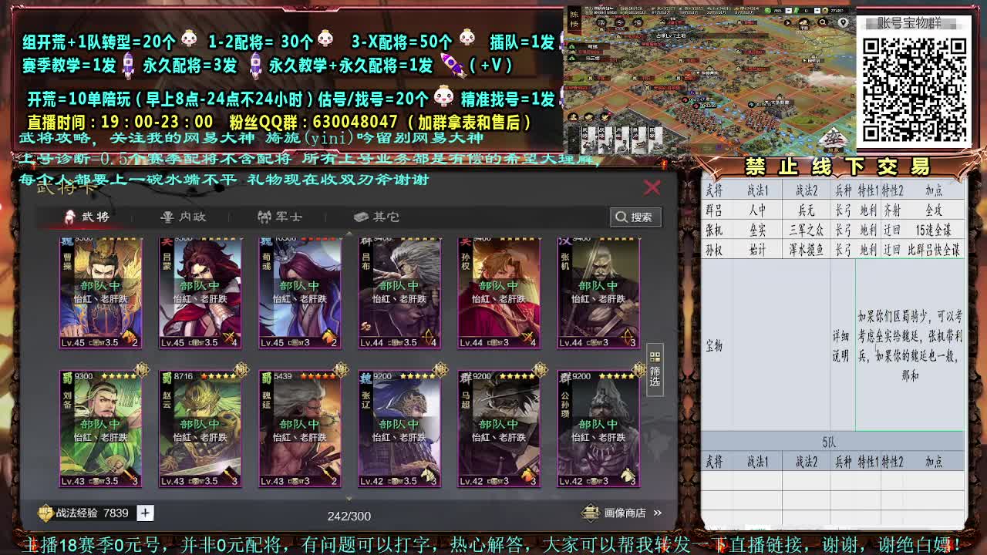Click bow icon on 张机 card

click(x=626, y=338)
